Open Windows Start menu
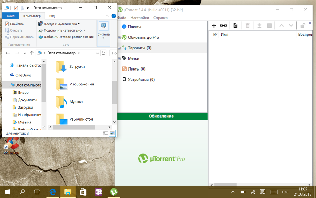 (7, 192)
